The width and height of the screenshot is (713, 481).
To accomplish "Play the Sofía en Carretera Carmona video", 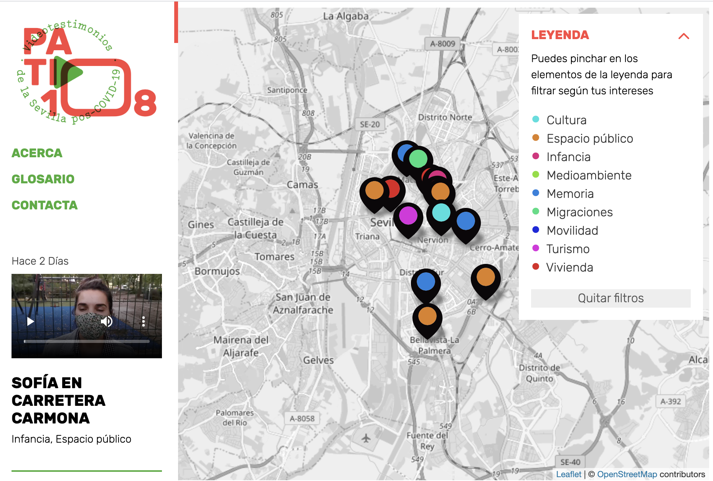I will (31, 321).
